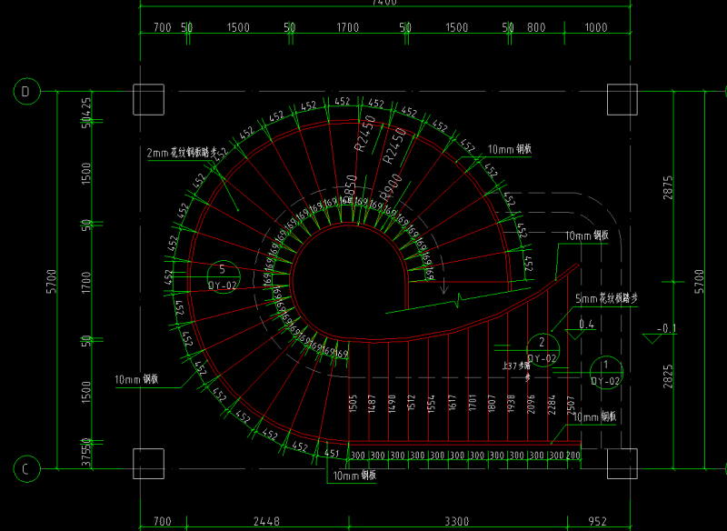Select the 2mm checkered steel tread label
Screen dimensions: 727x531
pyautogui.click(x=182, y=153)
